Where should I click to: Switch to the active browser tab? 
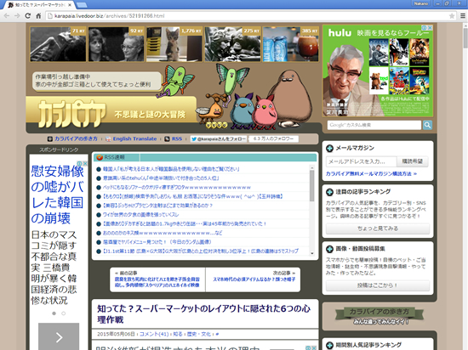click(40, 5)
